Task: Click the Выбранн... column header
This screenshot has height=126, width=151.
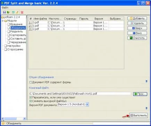Action: 116,19
